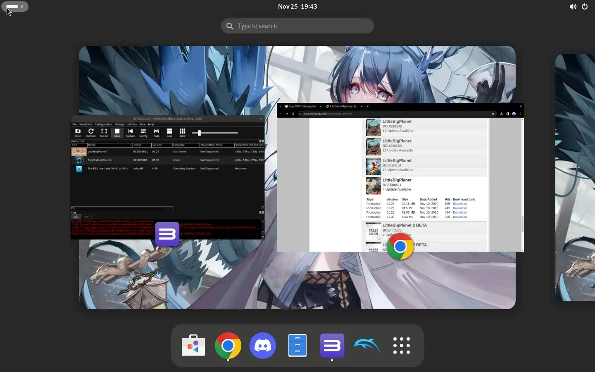Open Chrome tab search dropdown arrow
The image size is (595, 372).
pos(280,106)
